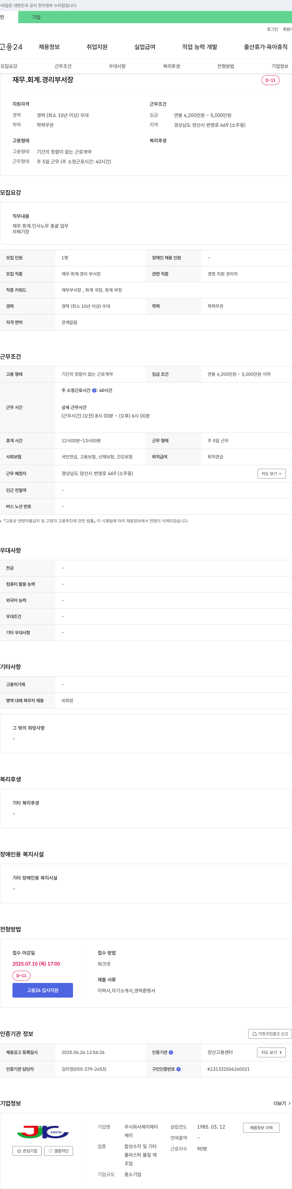The image size is (292, 1189).
Task: Click the 고용24 logo
Action: pos(11,47)
